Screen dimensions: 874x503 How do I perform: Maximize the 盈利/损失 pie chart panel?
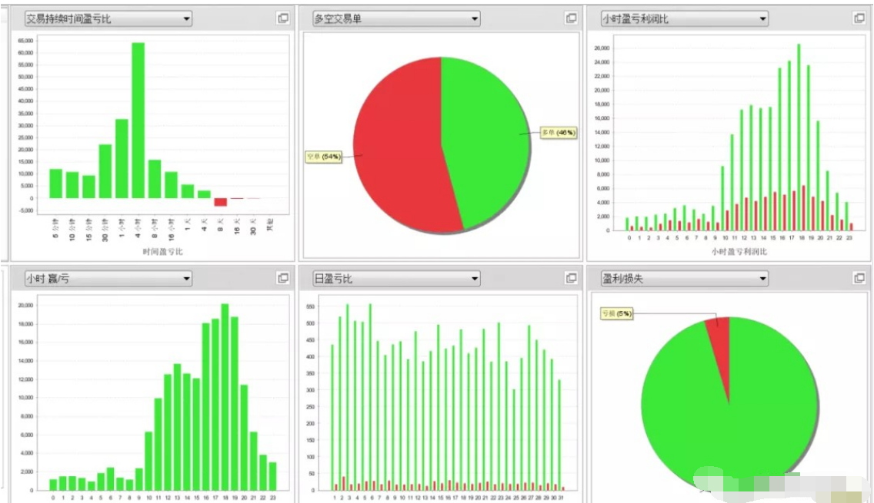pyautogui.click(x=859, y=278)
